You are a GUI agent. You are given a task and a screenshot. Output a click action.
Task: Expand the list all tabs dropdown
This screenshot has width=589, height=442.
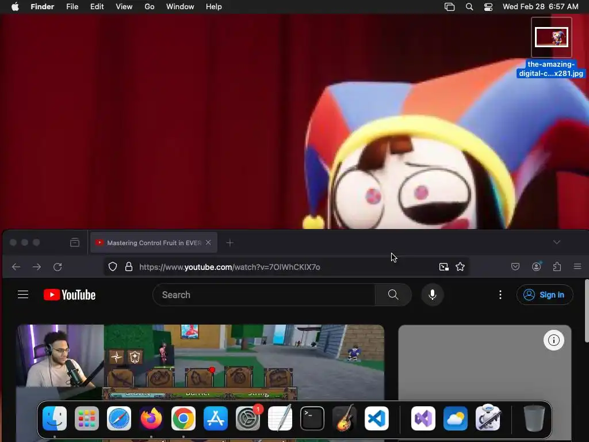coord(557,242)
